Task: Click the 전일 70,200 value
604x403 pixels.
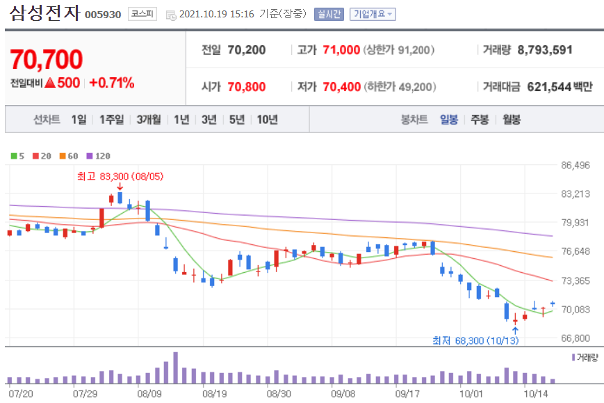Action: pyautogui.click(x=247, y=49)
